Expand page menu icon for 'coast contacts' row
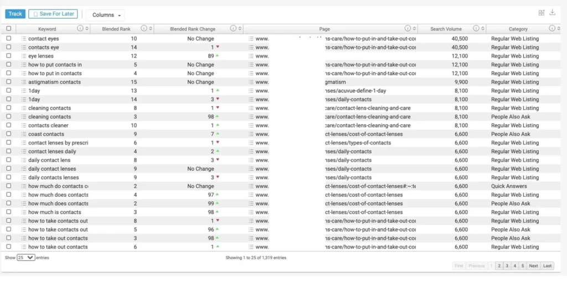Image resolution: width=567 pixels, height=283 pixels. point(251,134)
